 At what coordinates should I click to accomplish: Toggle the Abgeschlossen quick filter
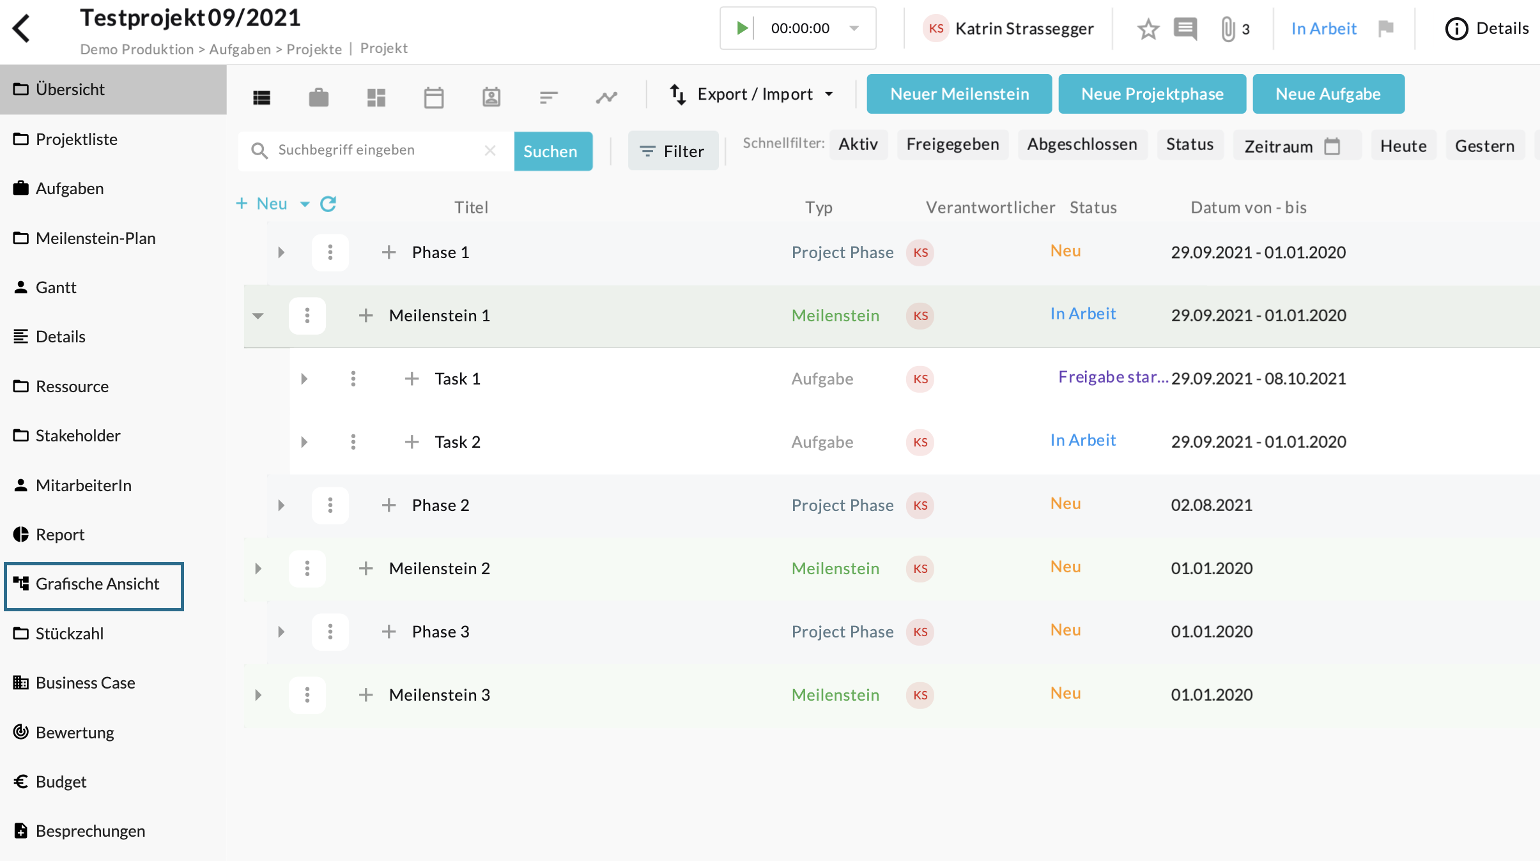(1082, 145)
